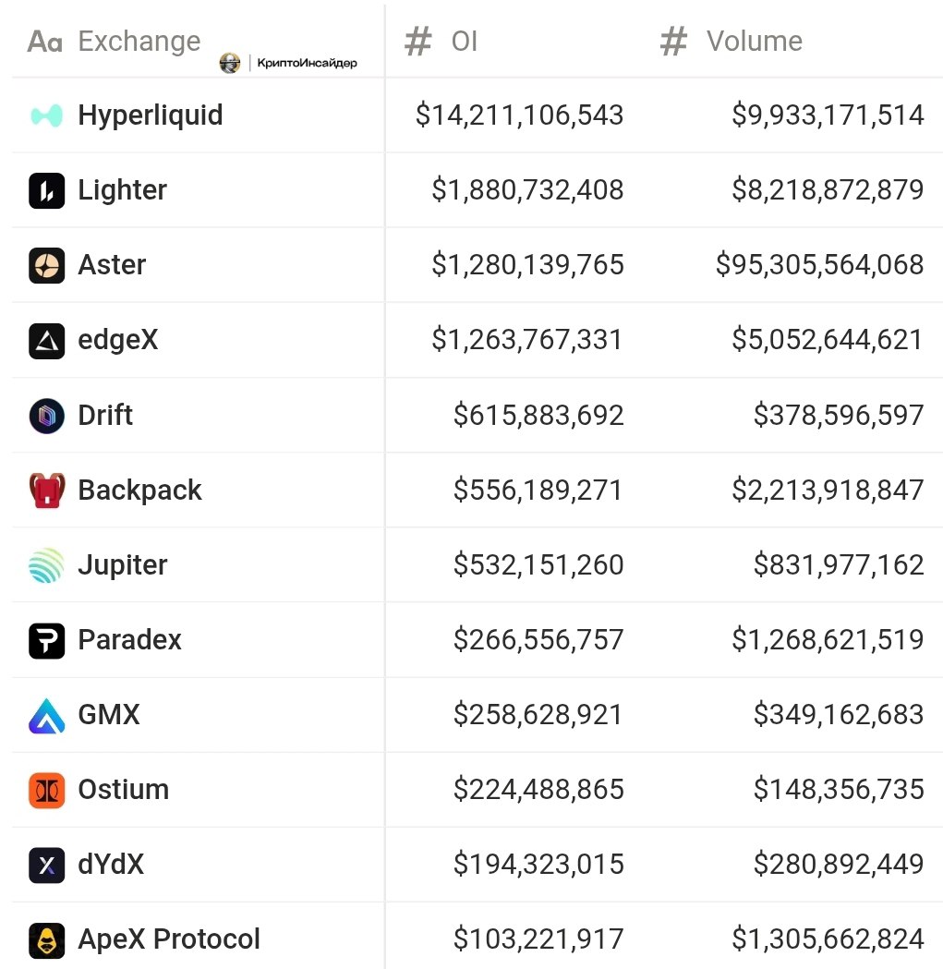
Task: Click the dYdX logo icon
Action: 46,866
